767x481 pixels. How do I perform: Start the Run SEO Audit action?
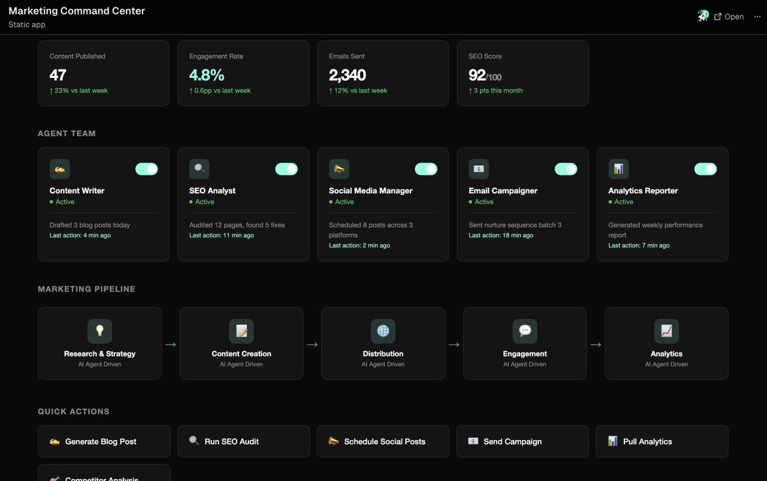click(x=244, y=441)
